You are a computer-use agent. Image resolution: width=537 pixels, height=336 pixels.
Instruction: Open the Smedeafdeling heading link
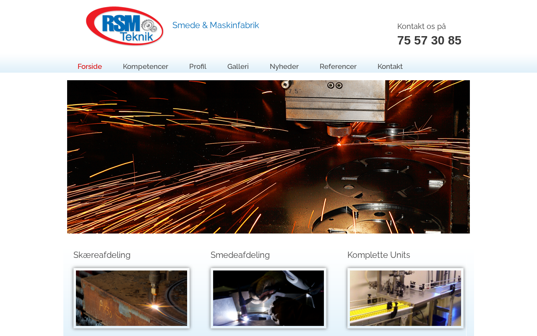[240, 255]
